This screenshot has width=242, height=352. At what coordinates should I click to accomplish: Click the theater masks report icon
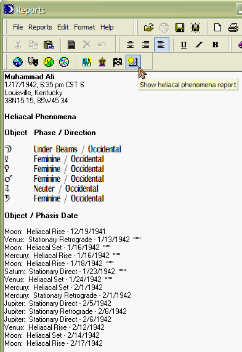[x=33, y=62]
